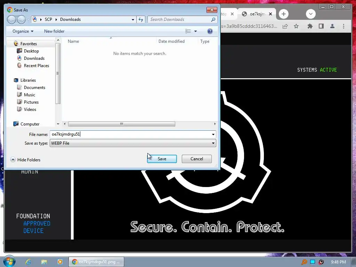Click the Save button
This screenshot has height=267, width=356.
pos(162,159)
